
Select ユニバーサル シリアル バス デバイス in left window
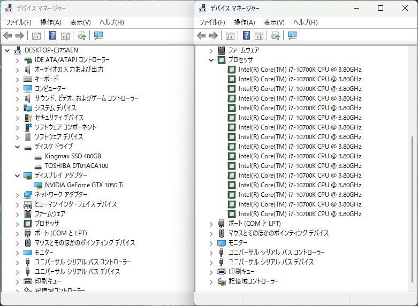click(77, 272)
